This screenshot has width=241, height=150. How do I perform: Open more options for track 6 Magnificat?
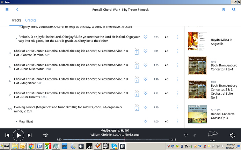pyautogui.click(x=177, y=79)
